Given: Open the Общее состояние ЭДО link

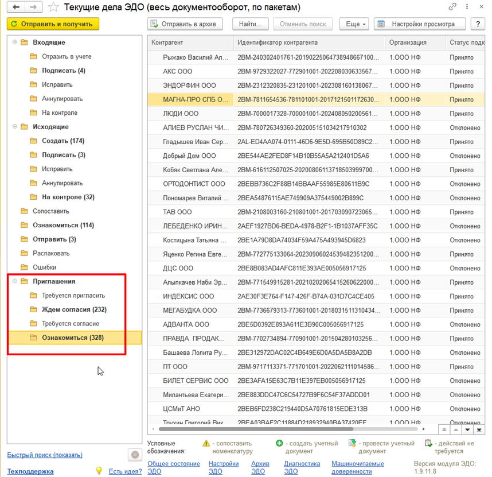Looking at the screenshot, I should point(174,468).
